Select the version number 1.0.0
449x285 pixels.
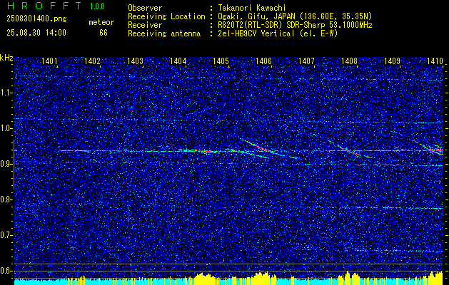click(97, 6)
